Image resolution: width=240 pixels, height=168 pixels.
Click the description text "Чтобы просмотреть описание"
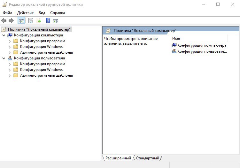[x=131, y=39]
